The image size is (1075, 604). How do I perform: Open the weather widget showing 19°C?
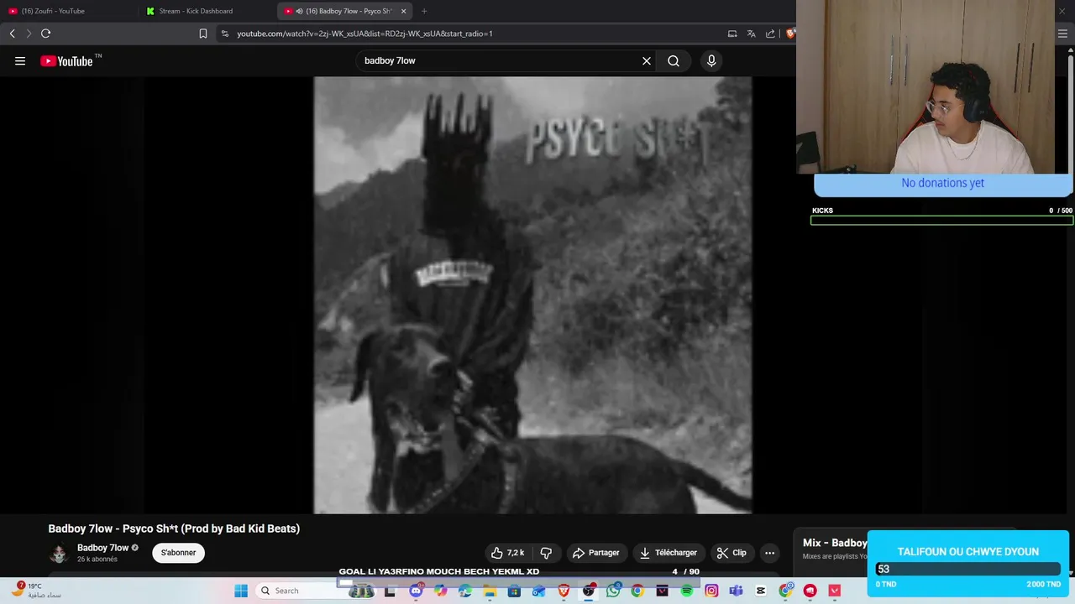38,591
